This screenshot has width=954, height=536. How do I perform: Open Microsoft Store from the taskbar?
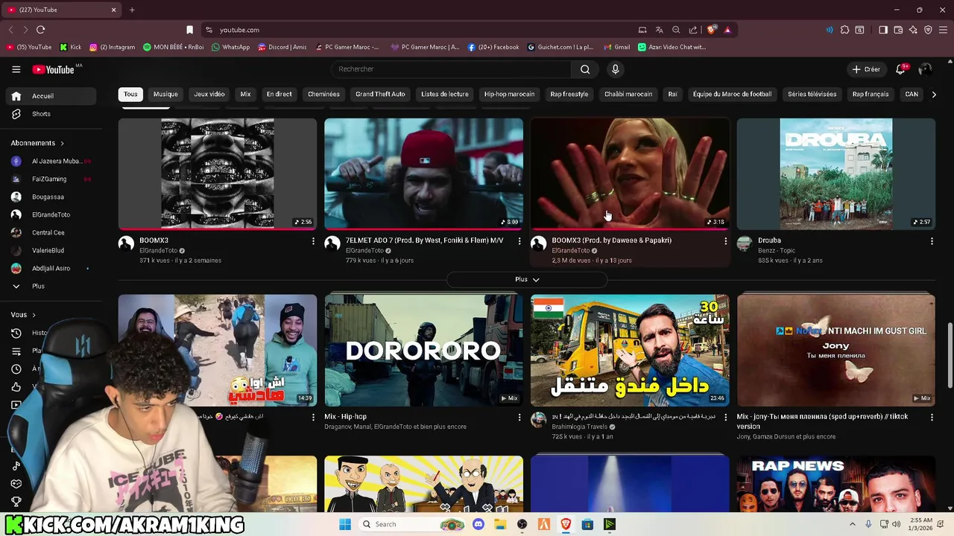point(587,524)
